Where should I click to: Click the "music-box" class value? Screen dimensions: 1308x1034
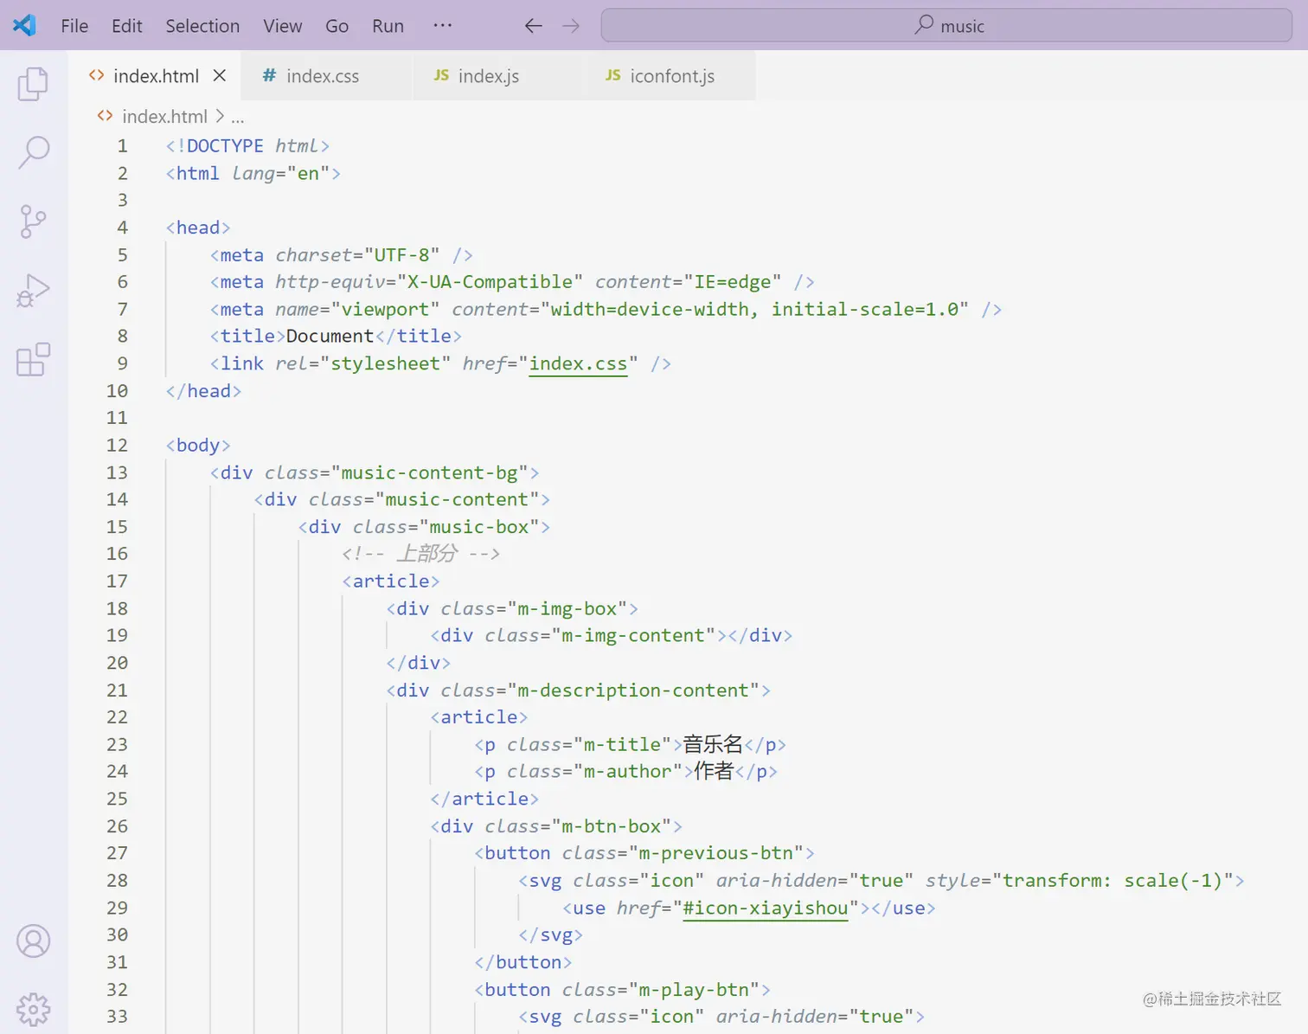click(x=479, y=526)
